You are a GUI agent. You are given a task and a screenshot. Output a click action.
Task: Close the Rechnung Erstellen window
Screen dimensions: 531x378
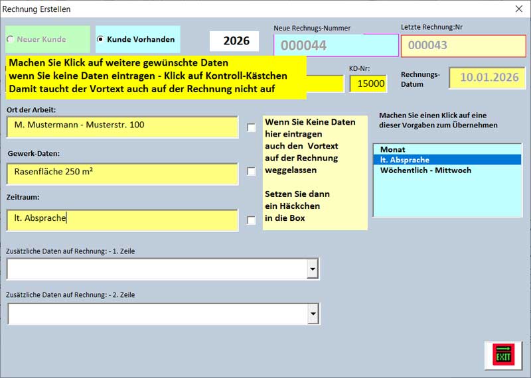point(518,9)
